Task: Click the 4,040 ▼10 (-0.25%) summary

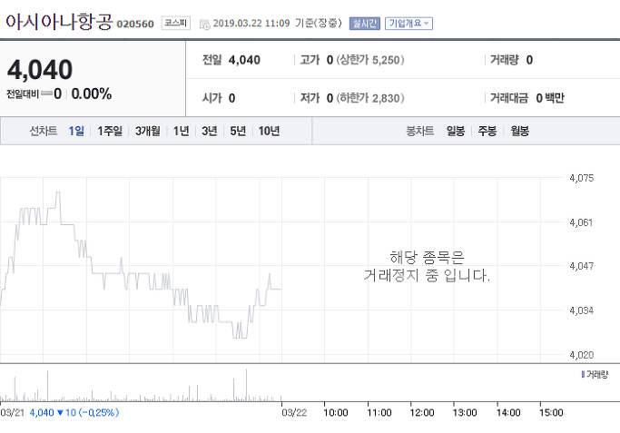Action: click(74, 412)
